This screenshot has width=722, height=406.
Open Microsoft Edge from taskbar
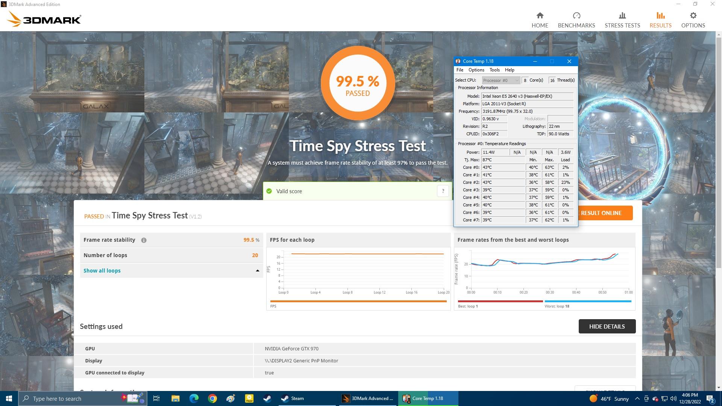tap(194, 398)
